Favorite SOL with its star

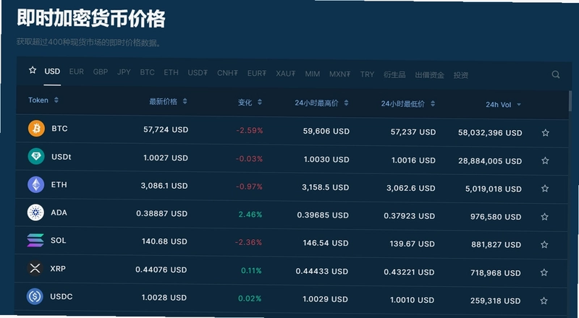[x=544, y=244]
